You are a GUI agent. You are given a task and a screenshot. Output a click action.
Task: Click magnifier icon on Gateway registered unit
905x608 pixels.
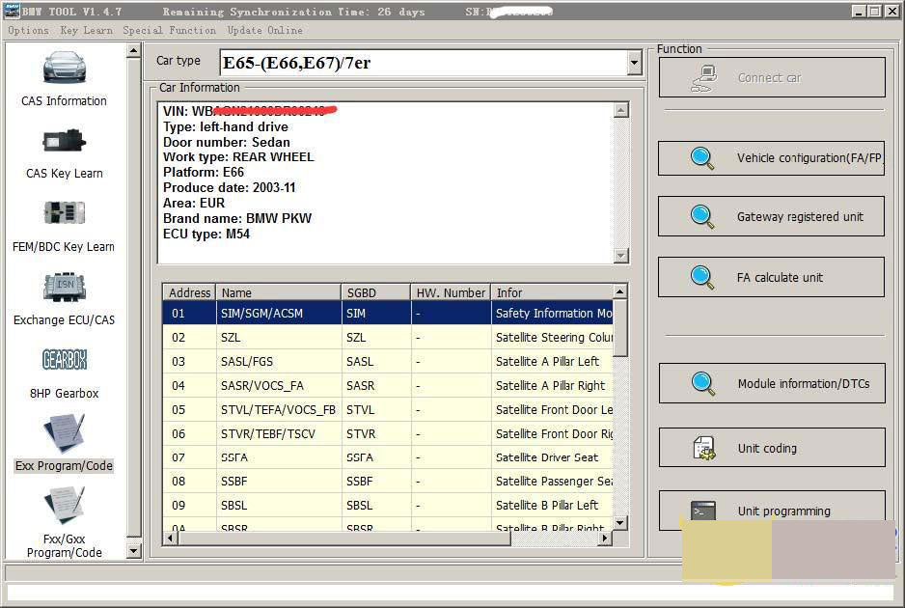(x=701, y=216)
